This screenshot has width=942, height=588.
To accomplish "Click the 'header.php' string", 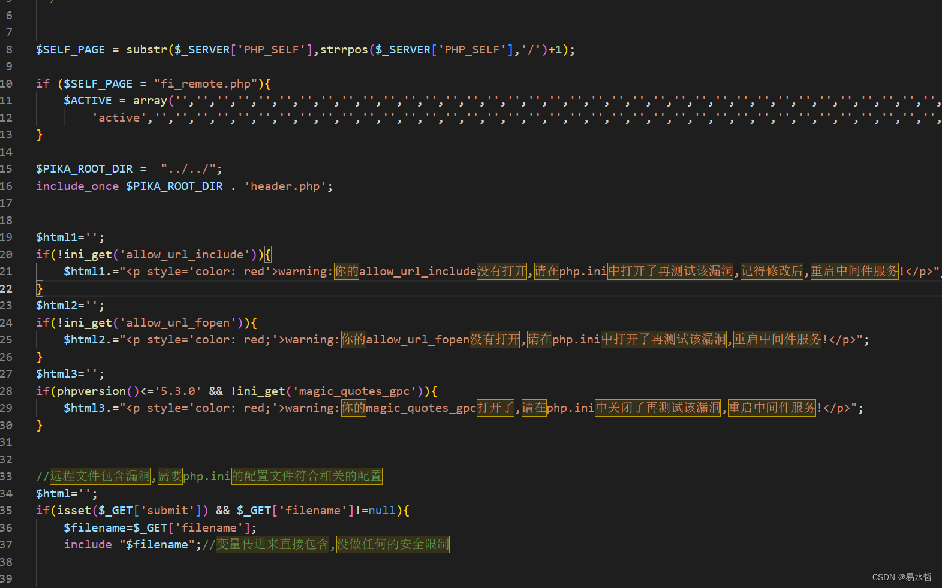I will pos(285,186).
